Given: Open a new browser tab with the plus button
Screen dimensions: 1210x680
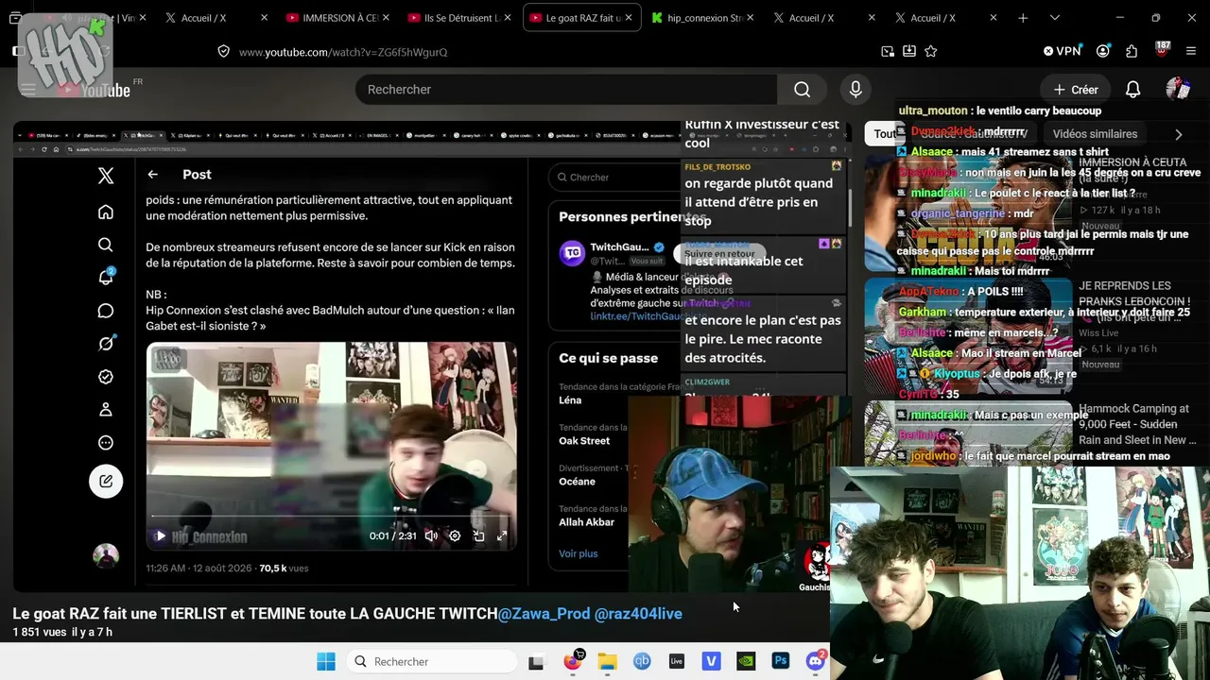Looking at the screenshot, I should tap(1023, 18).
